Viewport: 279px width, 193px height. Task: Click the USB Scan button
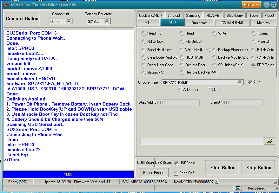(163, 163)
